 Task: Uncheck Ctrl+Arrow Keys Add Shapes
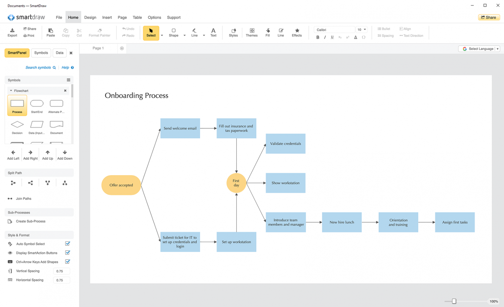(68, 262)
